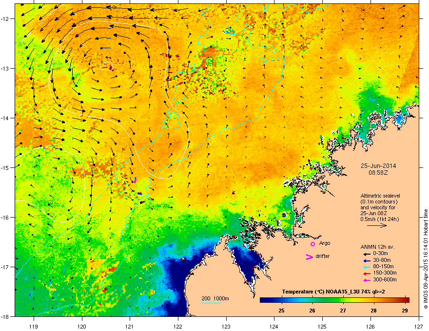Viewport: 429px width, 331px height.
Task: Click the temperature color bar near 27°C yellow
Action: tap(343, 300)
